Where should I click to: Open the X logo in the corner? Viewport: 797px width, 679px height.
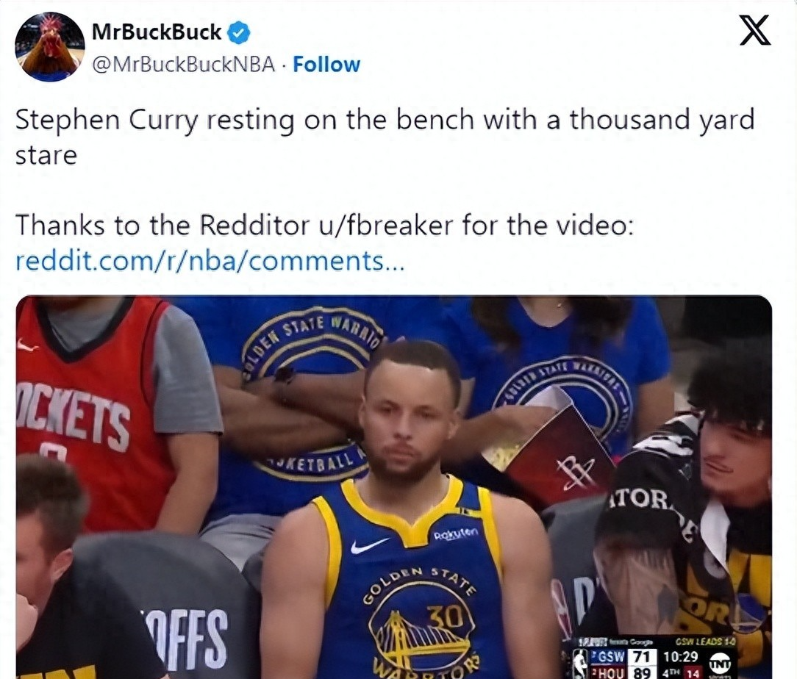755,30
